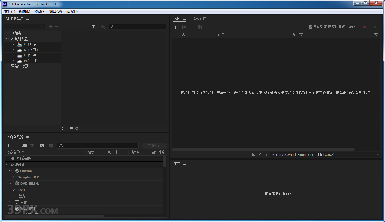Click the eye view-type icon in Media Browser
The image size is (385, 222).
click(x=103, y=27)
